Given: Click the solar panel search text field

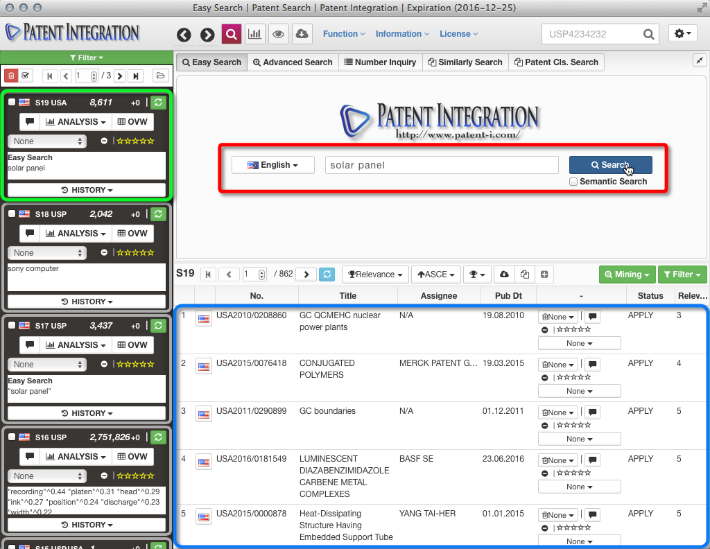Looking at the screenshot, I should click(442, 165).
